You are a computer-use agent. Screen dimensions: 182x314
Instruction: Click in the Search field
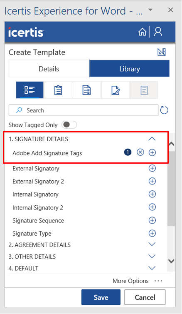[x=84, y=110]
